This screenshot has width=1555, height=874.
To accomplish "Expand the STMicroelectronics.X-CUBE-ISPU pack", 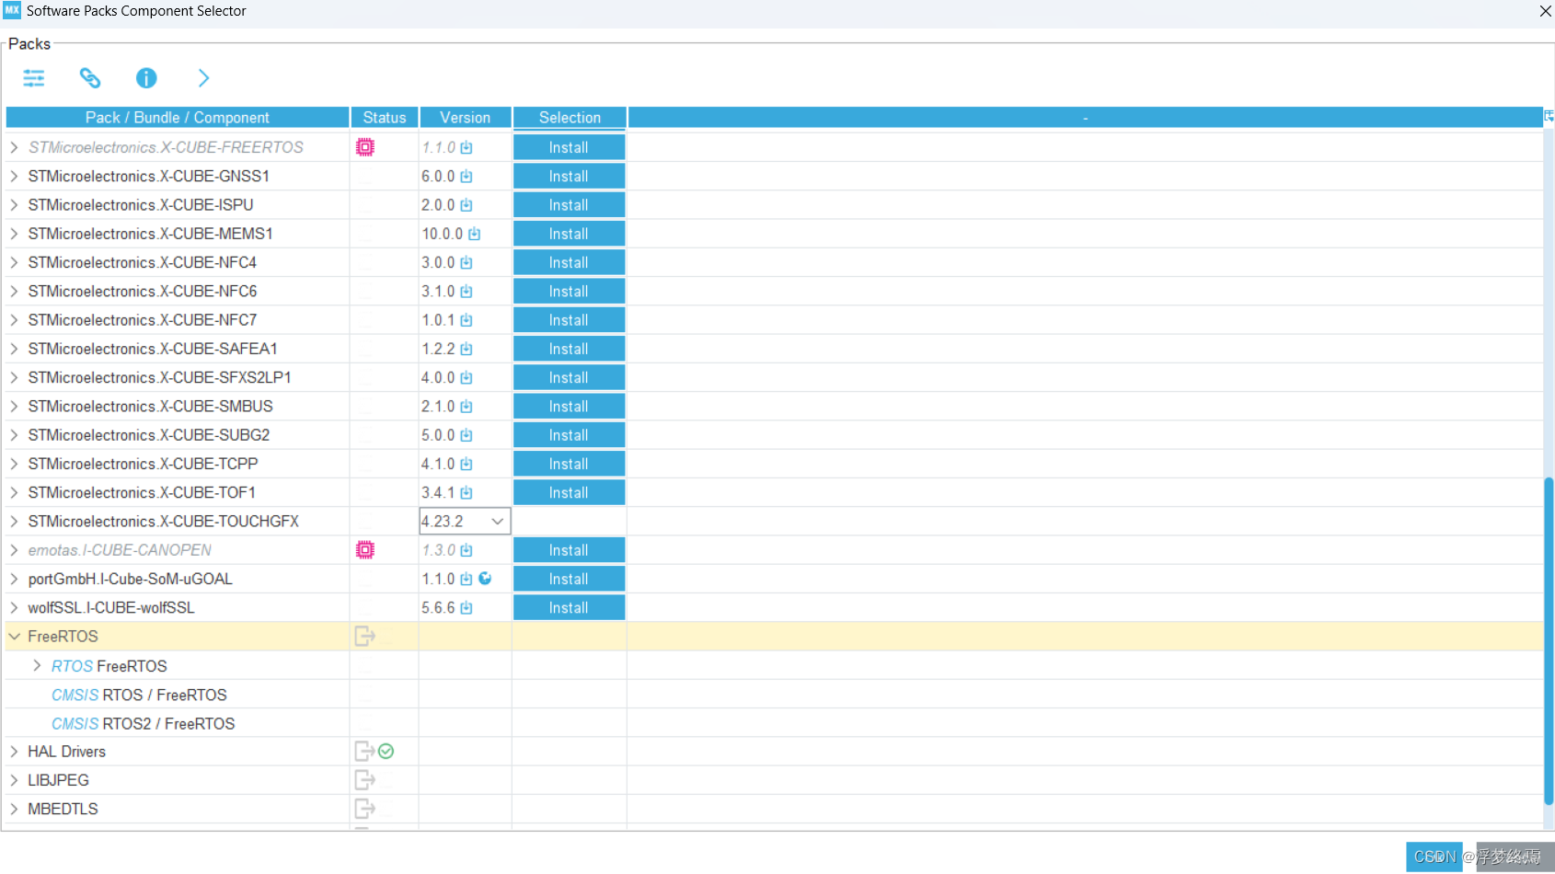I will [15, 205].
